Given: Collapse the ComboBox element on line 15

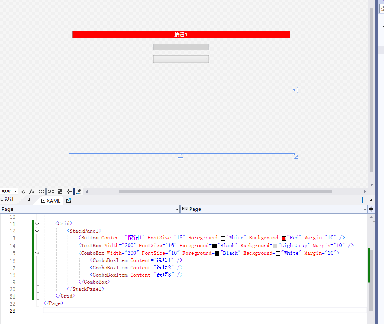Looking at the screenshot, I should point(37,253).
